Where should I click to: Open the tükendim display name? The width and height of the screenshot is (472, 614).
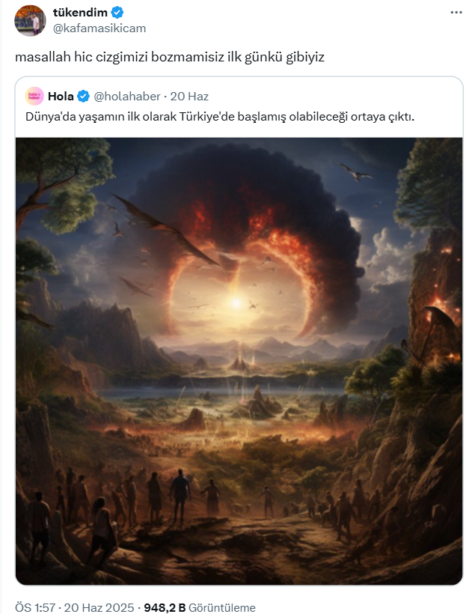pyautogui.click(x=80, y=13)
